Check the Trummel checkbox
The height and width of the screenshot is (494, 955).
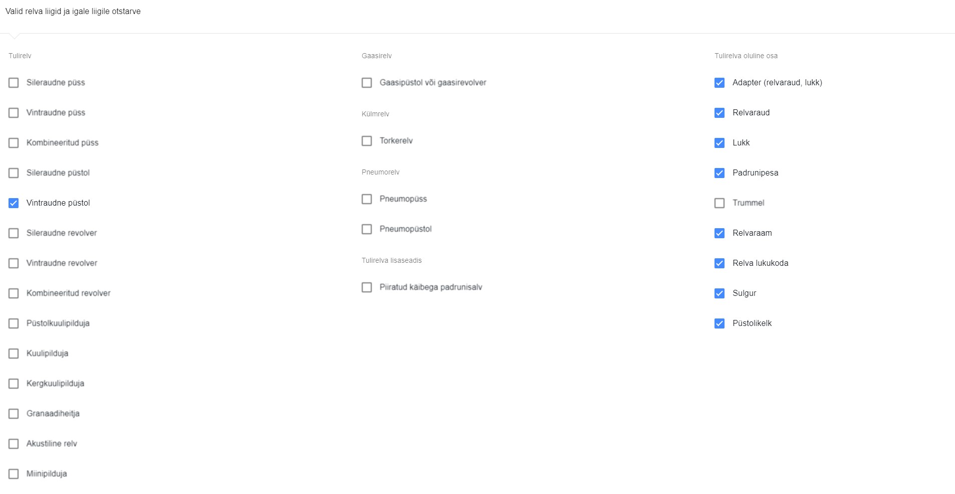coord(720,203)
